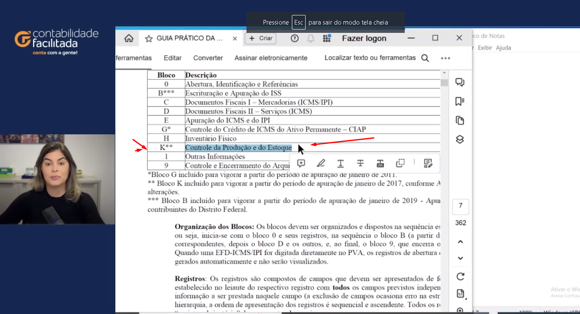This screenshot has height=314, width=580.
Task: Underline the selected text
Action: pyautogui.click(x=341, y=163)
